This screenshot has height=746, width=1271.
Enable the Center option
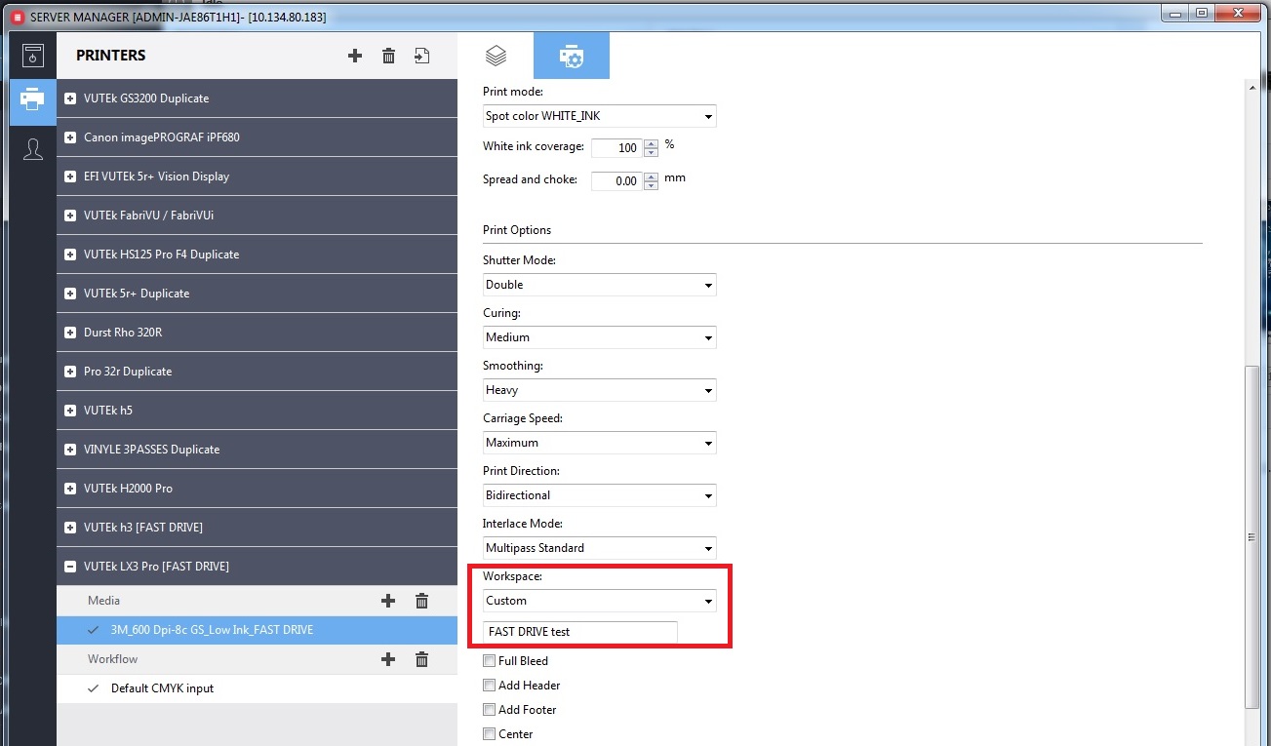(x=489, y=734)
